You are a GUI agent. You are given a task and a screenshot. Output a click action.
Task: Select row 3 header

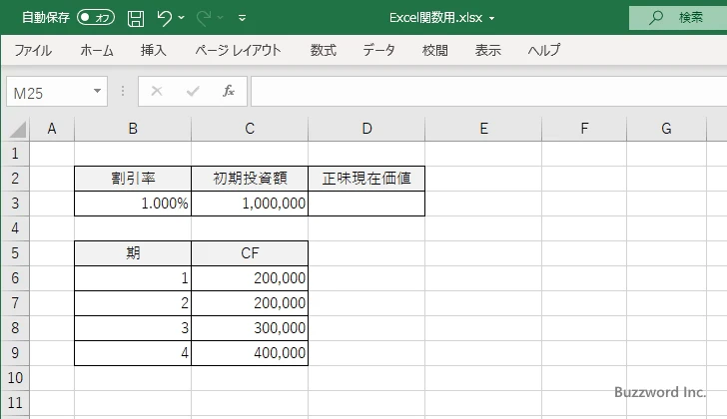15,204
